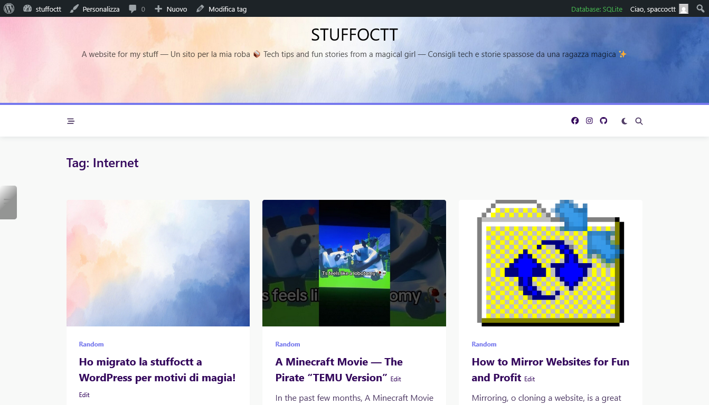Click the Minecraft panda post thumbnail
Viewport: 709px width, 405px height.
click(x=354, y=263)
